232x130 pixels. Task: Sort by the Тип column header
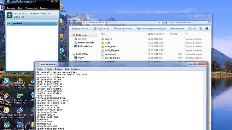pyautogui.click(x=186, y=34)
